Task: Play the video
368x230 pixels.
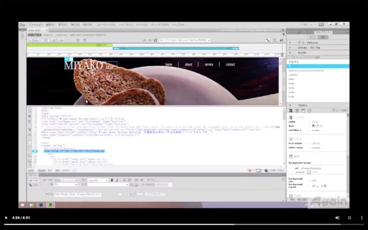Action: 6,218
